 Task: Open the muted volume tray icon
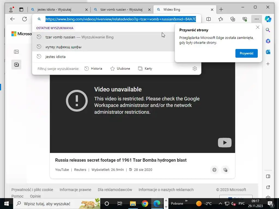click(x=233, y=204)
